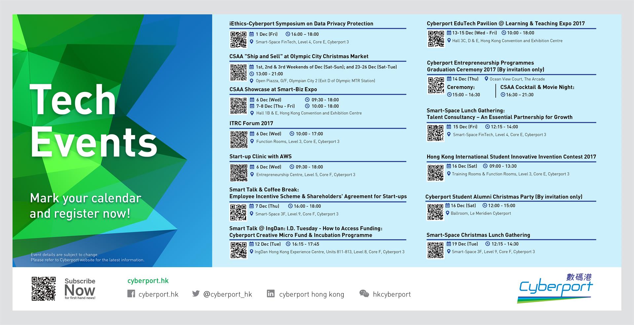Click QR code for Student Innovative Invention Contest

[436, 173]
